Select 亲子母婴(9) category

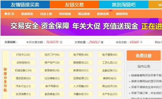(x=52, y=86)
